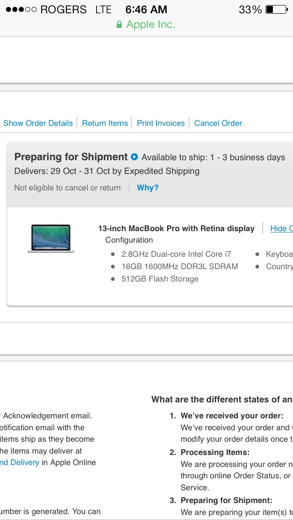This screenshot has height=520, width=293.
Task: Open Print Invoices link
Action: [161, 123]
